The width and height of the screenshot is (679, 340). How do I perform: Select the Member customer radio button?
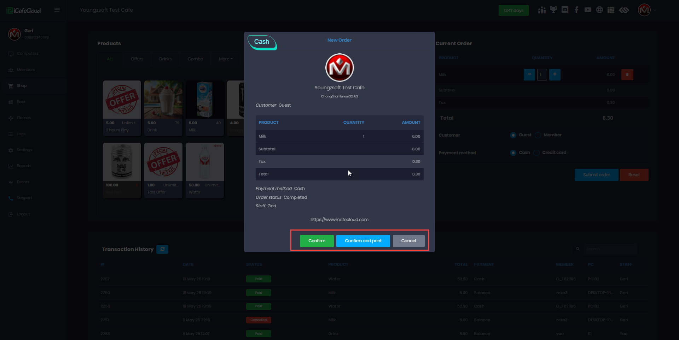(x=538, y=135)
